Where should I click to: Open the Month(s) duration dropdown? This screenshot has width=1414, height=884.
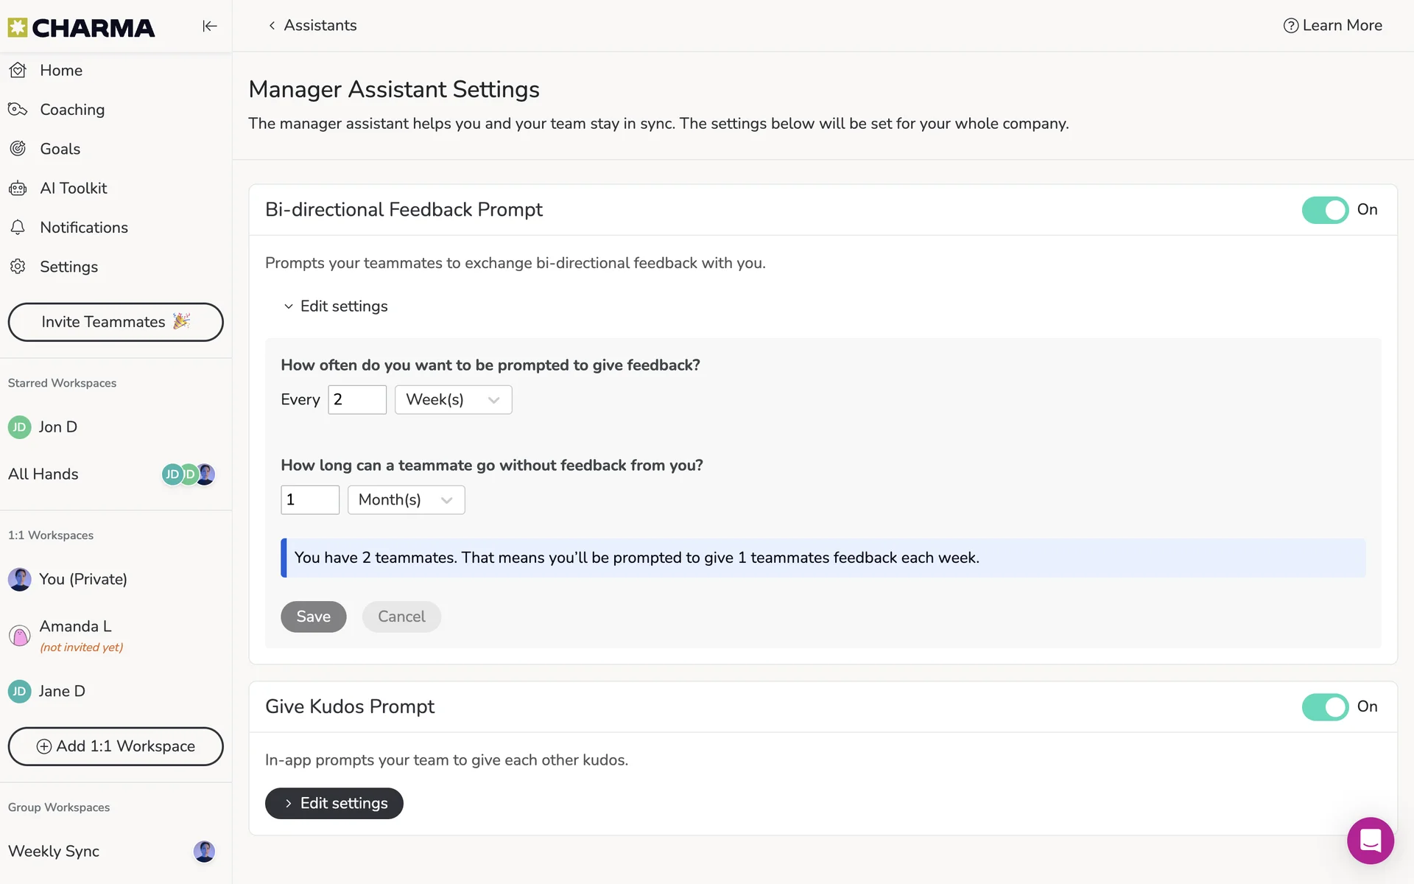pyautogui.click(x=406, y=500)
